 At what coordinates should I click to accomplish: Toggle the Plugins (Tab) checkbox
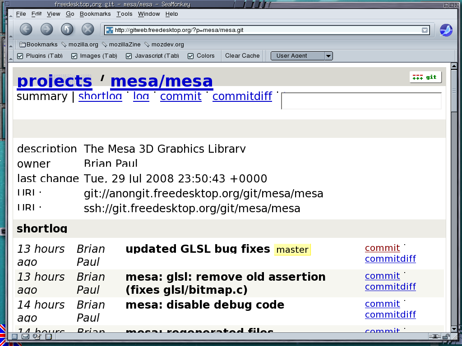(20, 56)
